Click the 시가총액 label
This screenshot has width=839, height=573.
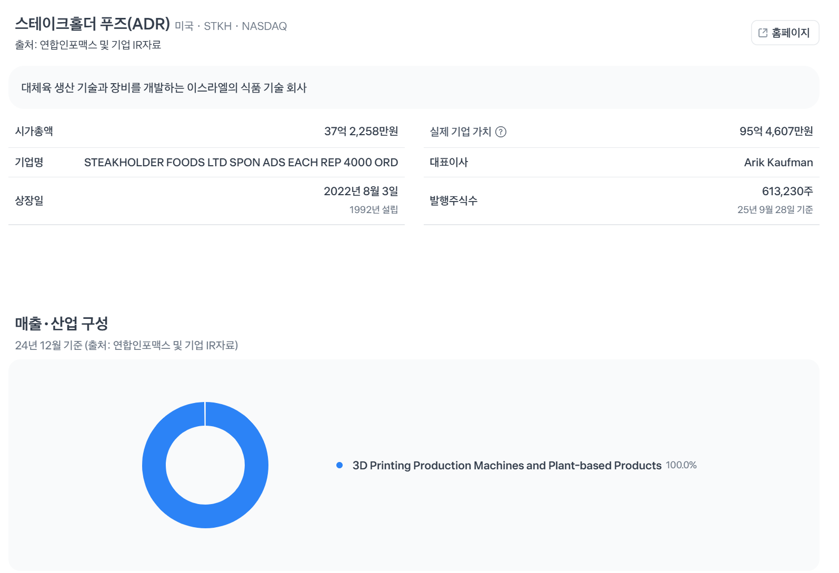(x=34, y=131)
